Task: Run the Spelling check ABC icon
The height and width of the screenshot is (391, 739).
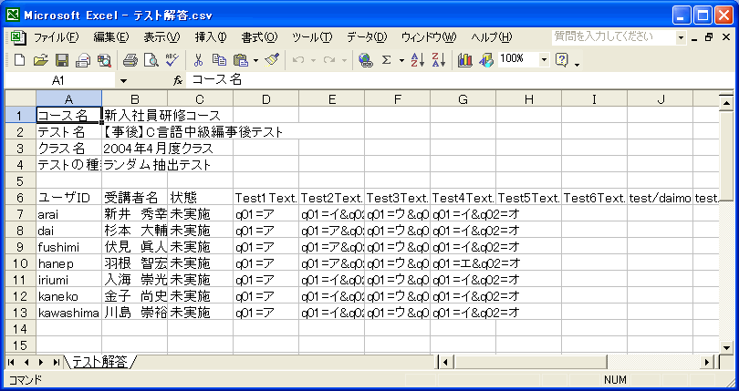Action: (172, 60)
